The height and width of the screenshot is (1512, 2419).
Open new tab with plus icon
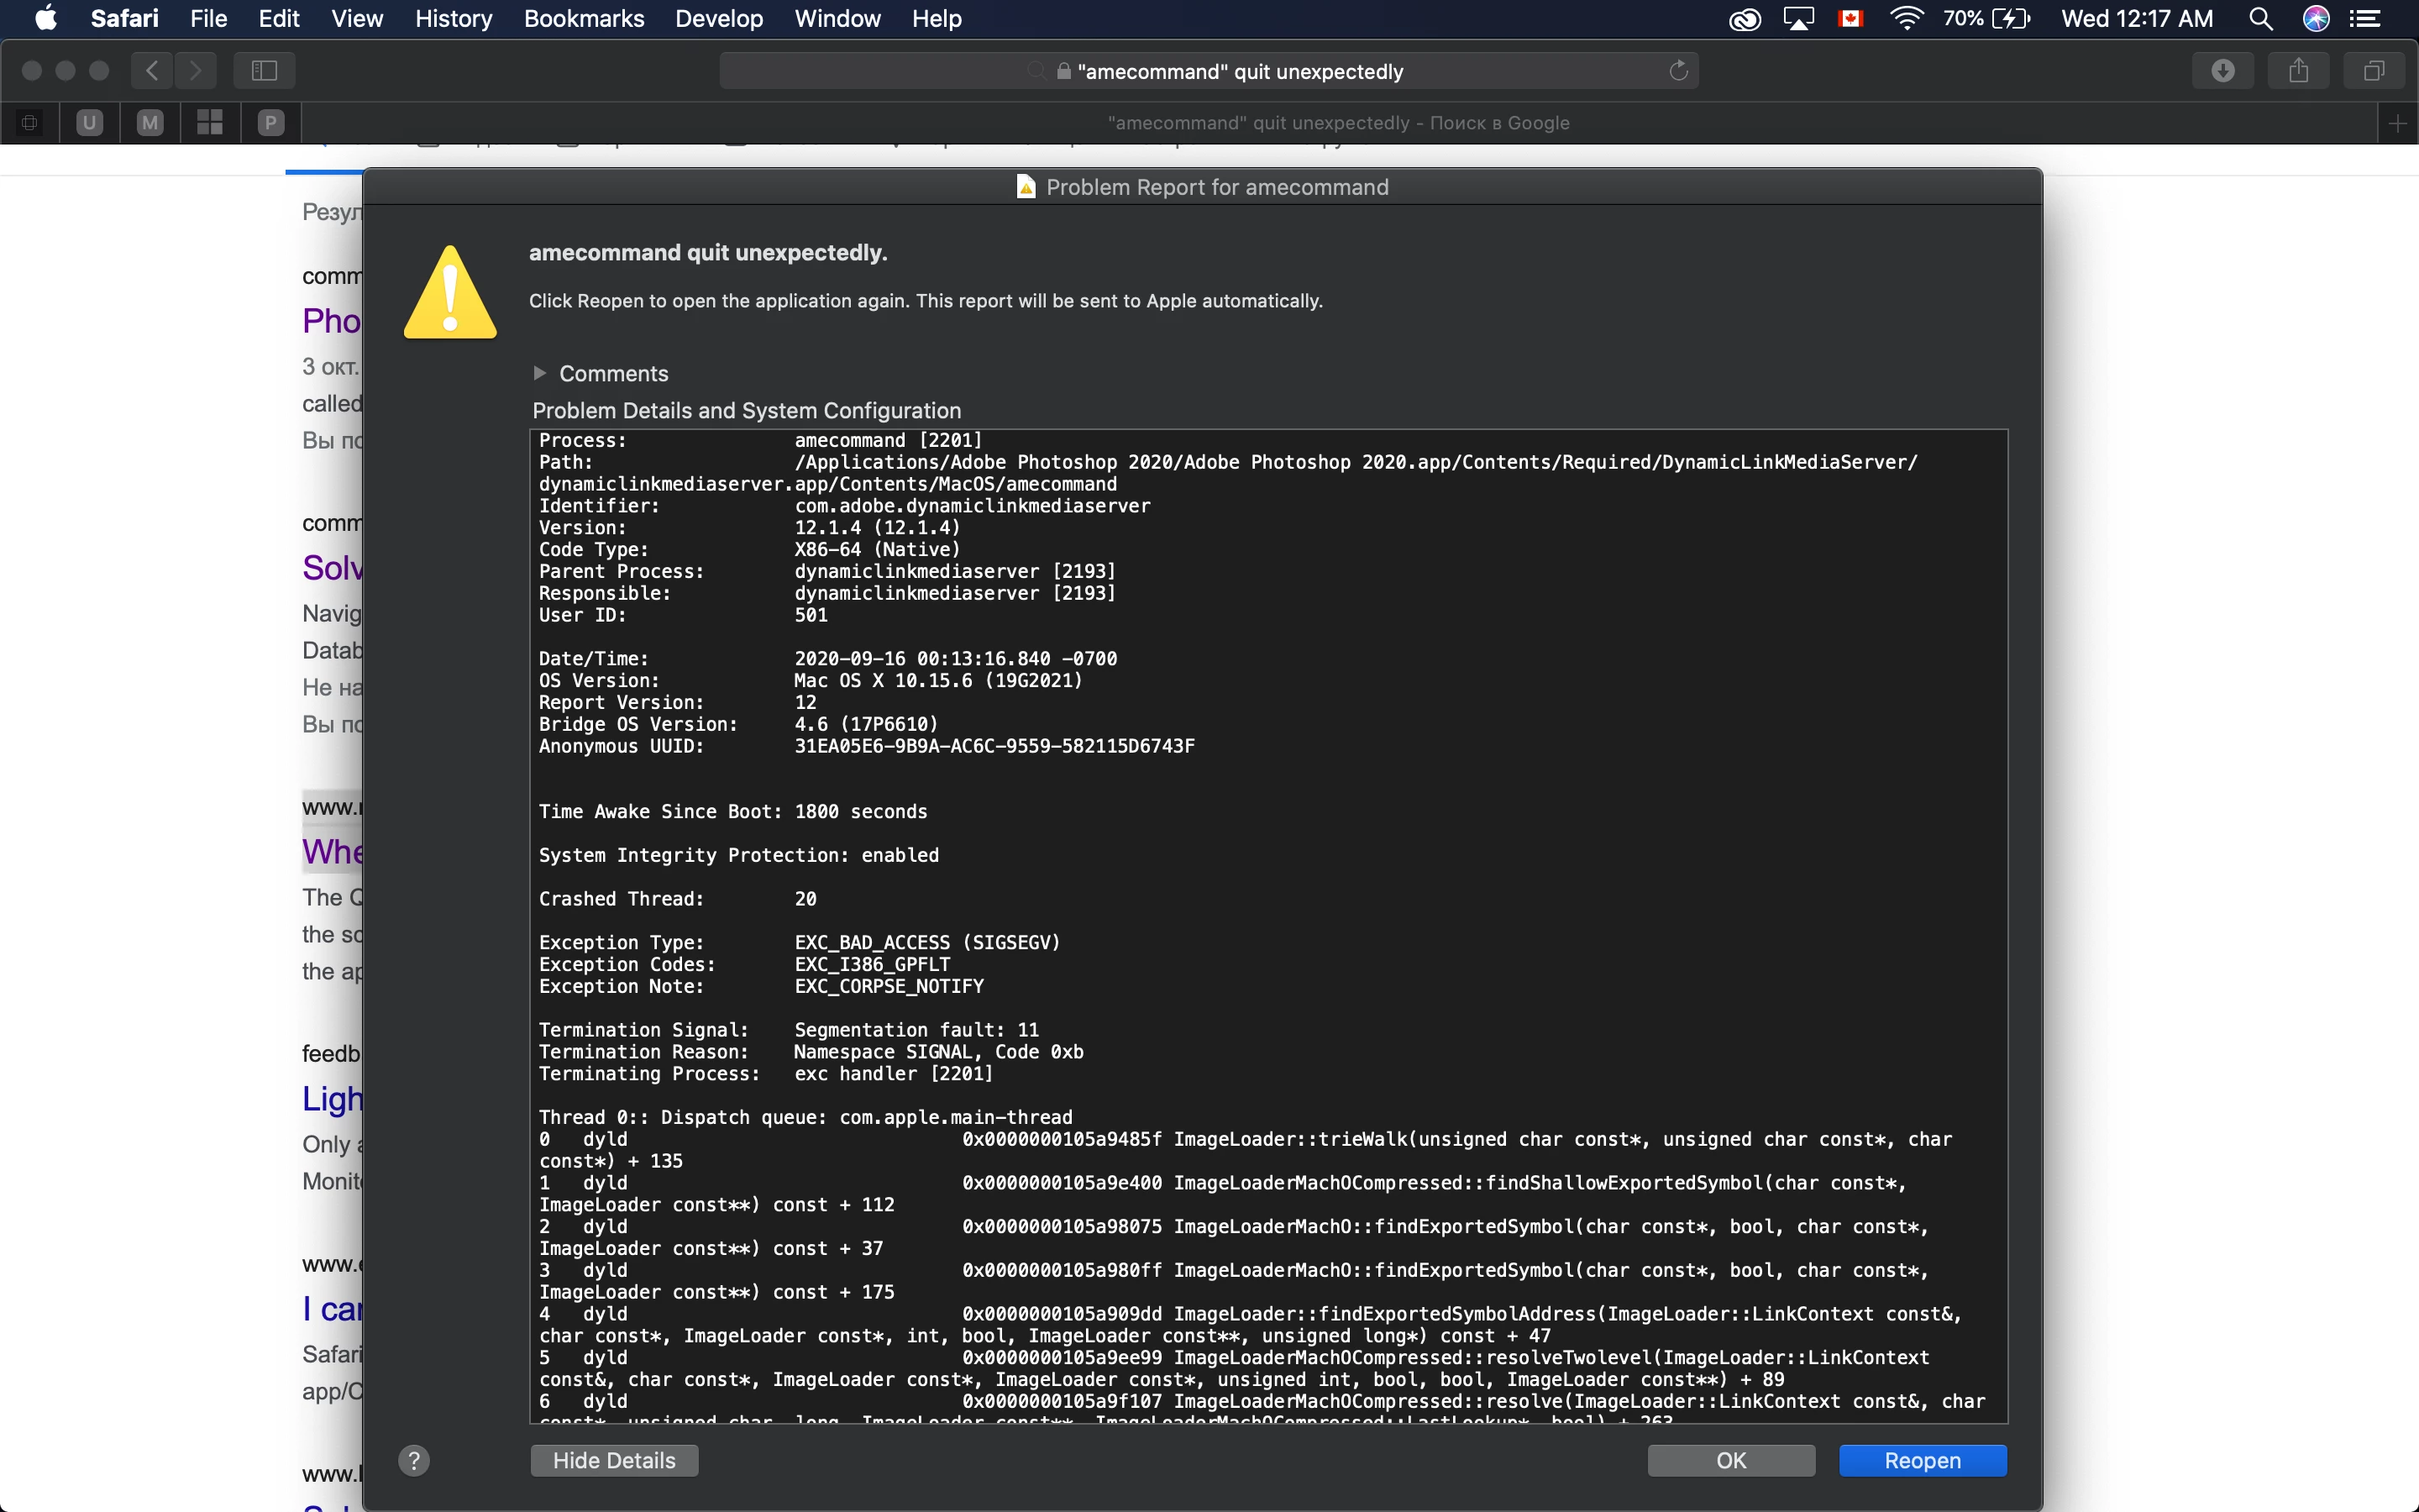[2397, 123]
